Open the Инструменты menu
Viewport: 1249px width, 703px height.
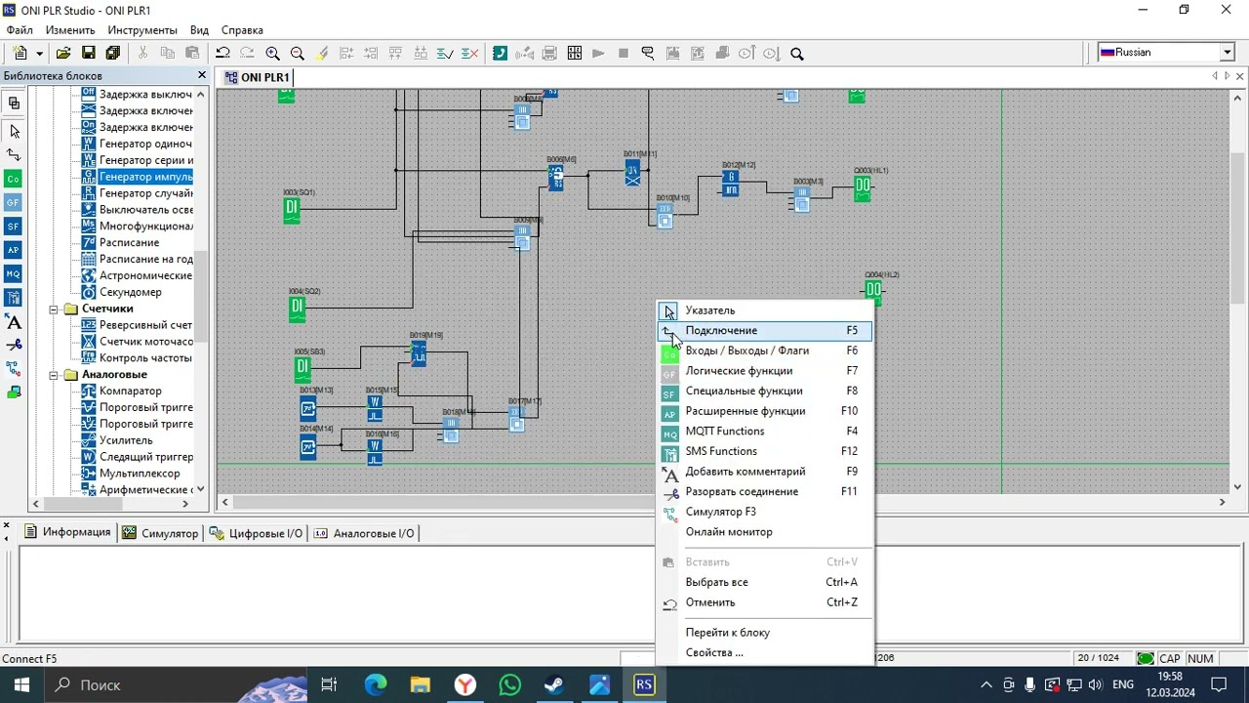point(142,30)
